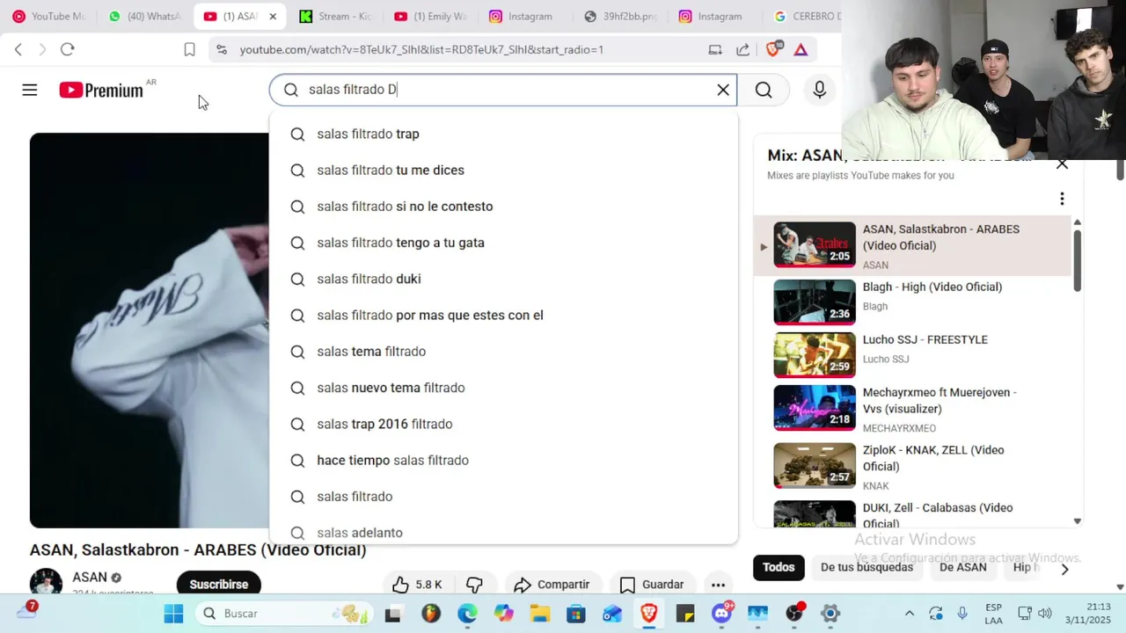Open Windows Start menu
This screenshot has width=1126, height=633.
pyautogui.click(x=173, y=614)
